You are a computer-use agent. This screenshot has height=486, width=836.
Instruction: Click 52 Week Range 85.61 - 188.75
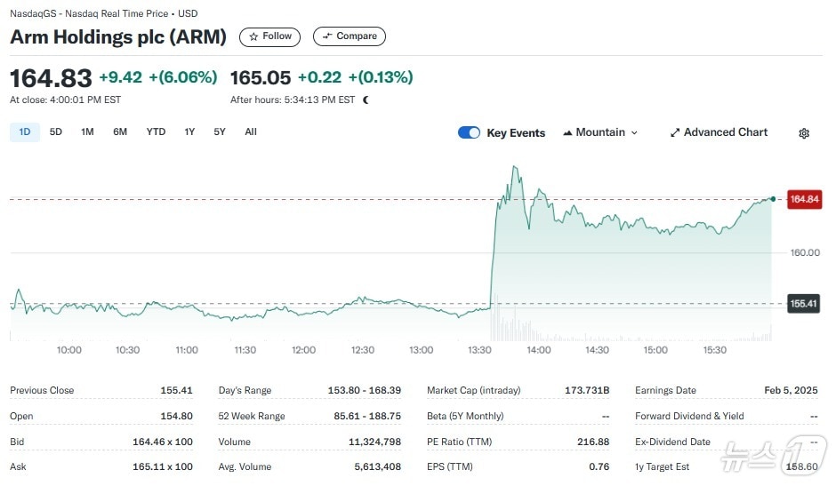(x=367, y=416)
